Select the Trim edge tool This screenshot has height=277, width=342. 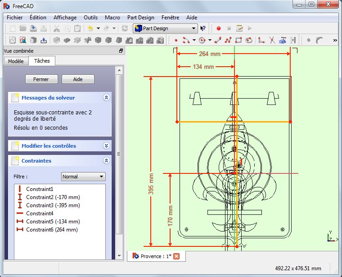click(272, 40)
